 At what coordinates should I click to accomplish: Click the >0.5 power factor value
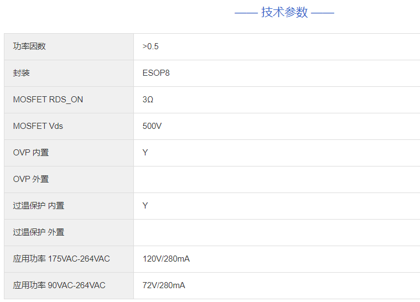(x=151, y=46)
